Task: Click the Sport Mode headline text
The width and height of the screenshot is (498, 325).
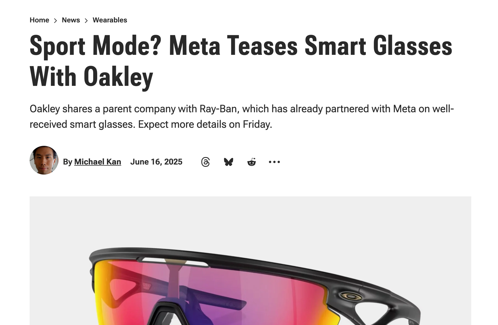Action: pyautogui.click(x=241, y=46)
